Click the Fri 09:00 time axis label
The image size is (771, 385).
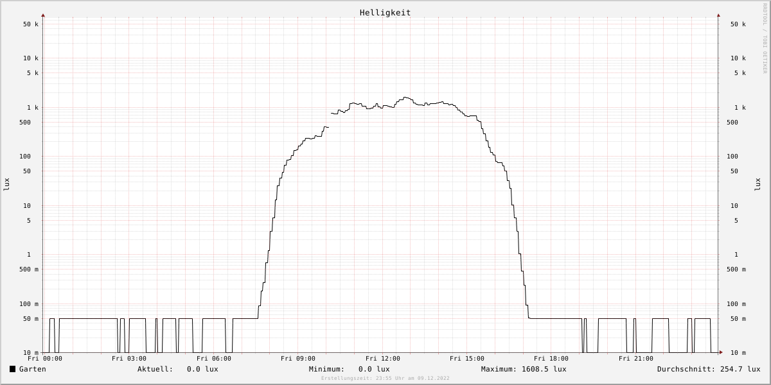[298, 359]
